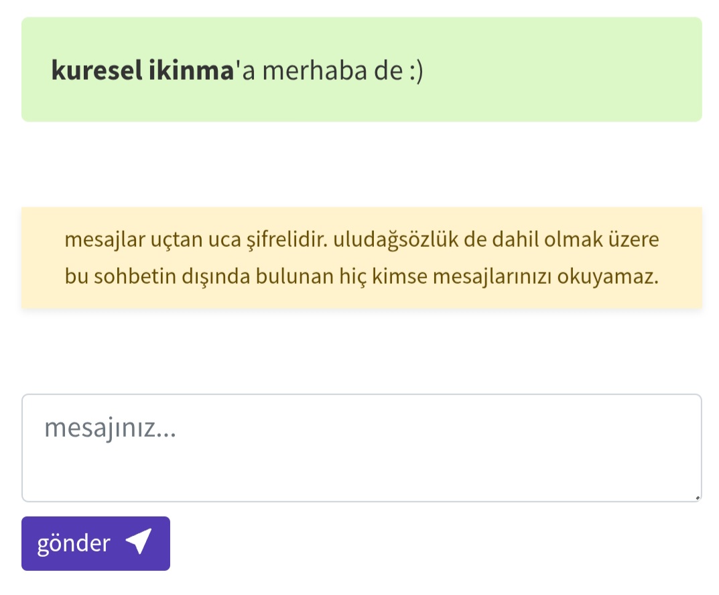Grab the textarea resize handle corner

(697, 497)
